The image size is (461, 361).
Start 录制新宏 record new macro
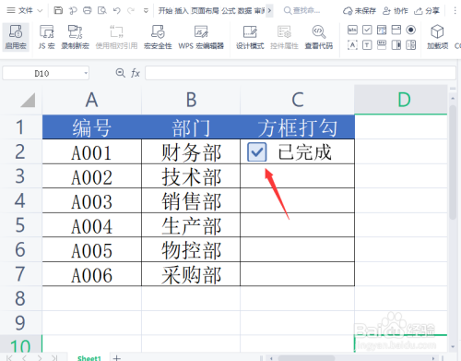75,37
